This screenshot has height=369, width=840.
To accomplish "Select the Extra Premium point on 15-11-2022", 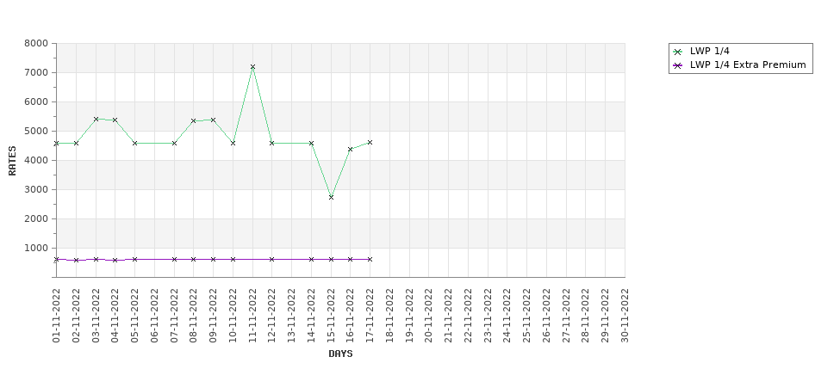I will (x=331, y=260).
